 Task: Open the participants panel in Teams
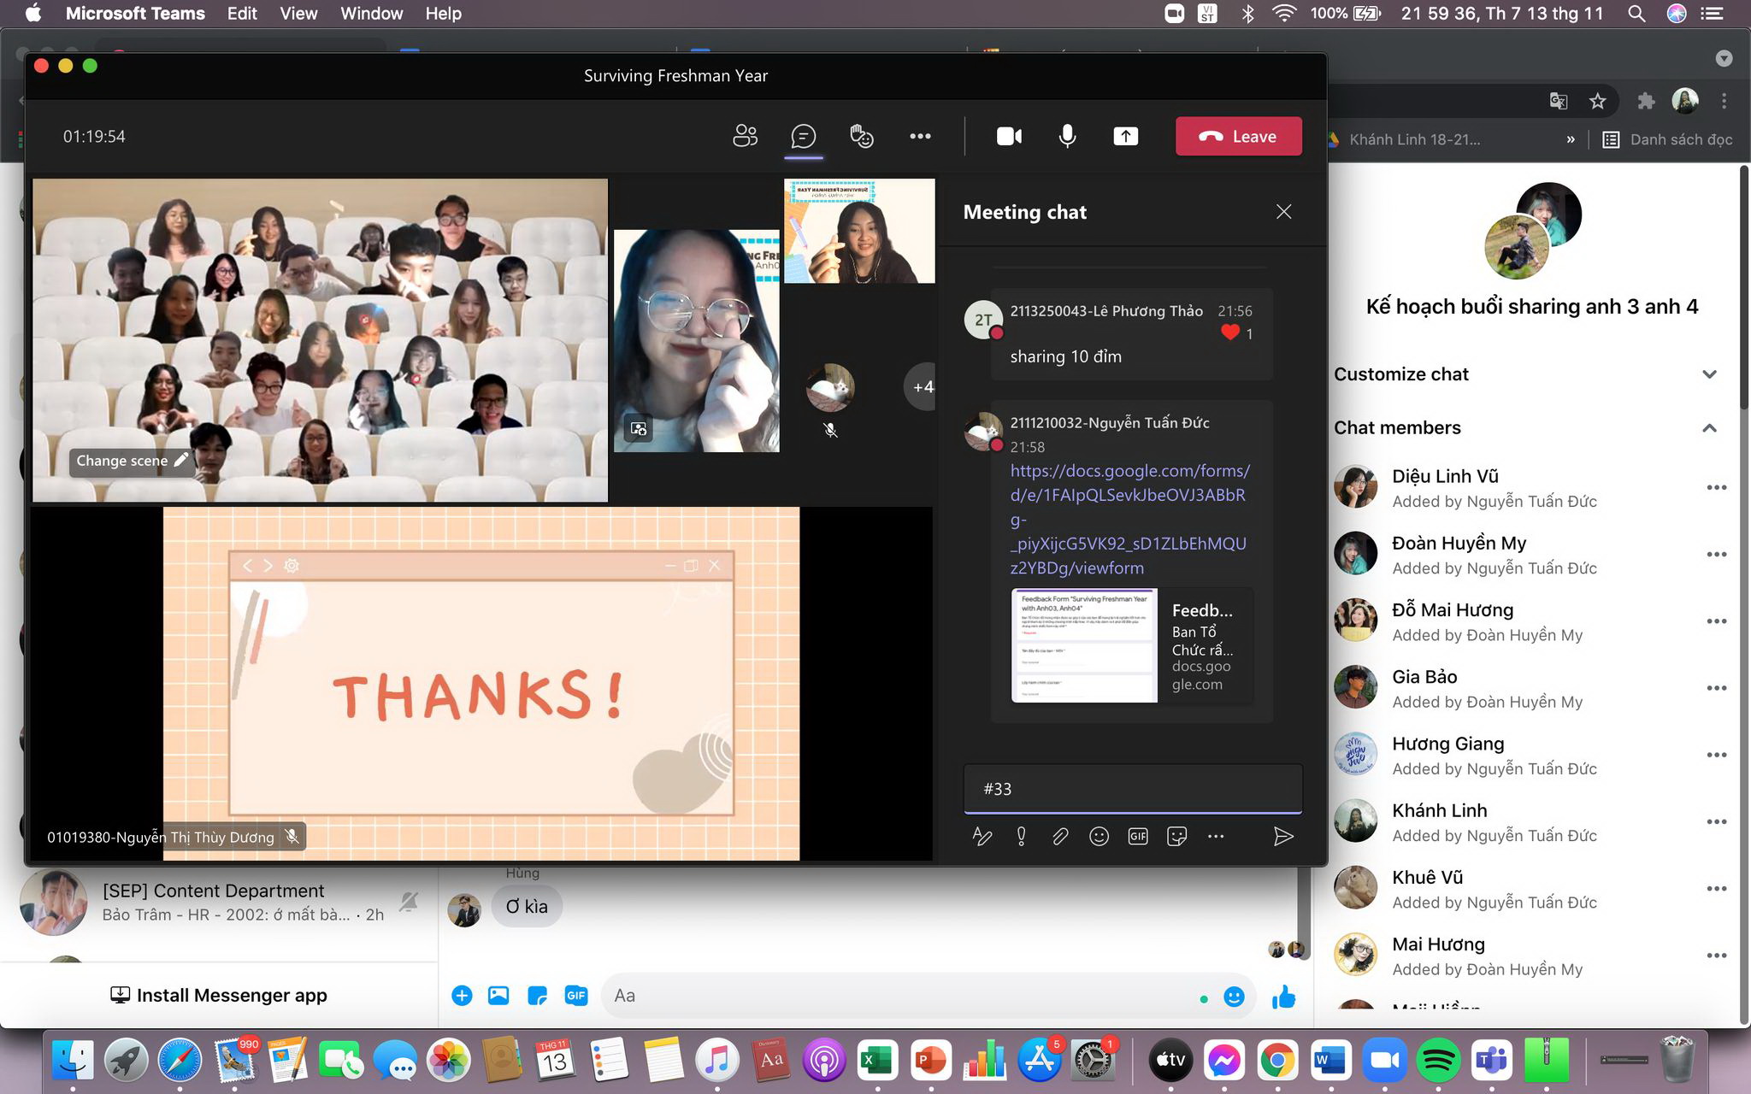[745, 136]
